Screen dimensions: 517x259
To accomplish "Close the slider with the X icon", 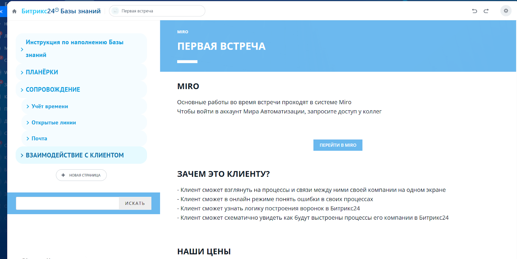I will [1, 11].
